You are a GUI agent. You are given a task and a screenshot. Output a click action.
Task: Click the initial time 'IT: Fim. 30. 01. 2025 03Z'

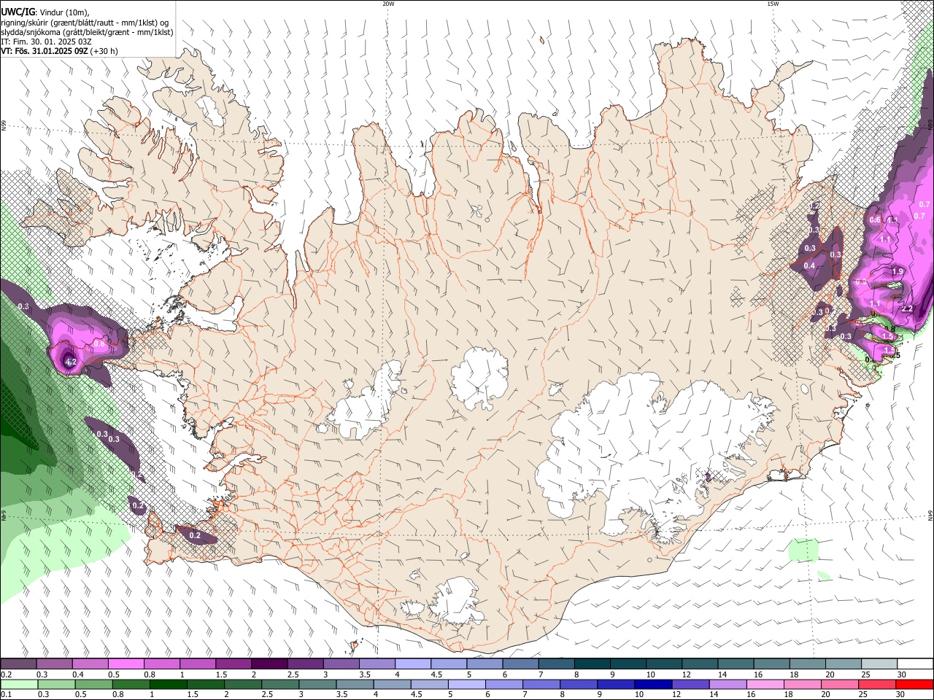click(x=46, y=42)
